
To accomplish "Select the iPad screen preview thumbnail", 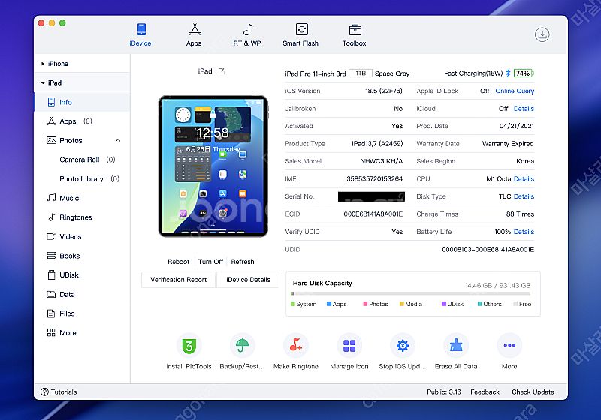I will coord(213,166).
